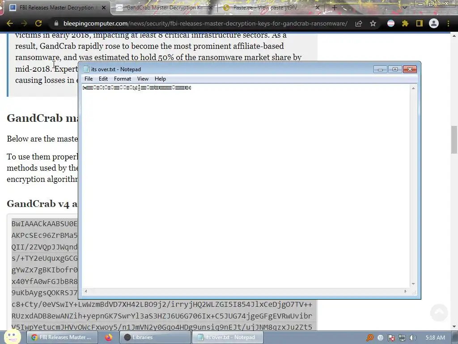Click the URL address bar
Viewport: 458px width, 344px height.
coord(205,23)
